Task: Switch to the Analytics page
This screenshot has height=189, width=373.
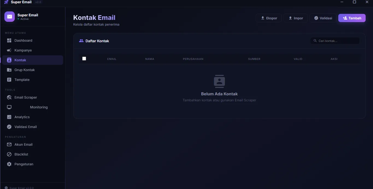Action: 33,117
